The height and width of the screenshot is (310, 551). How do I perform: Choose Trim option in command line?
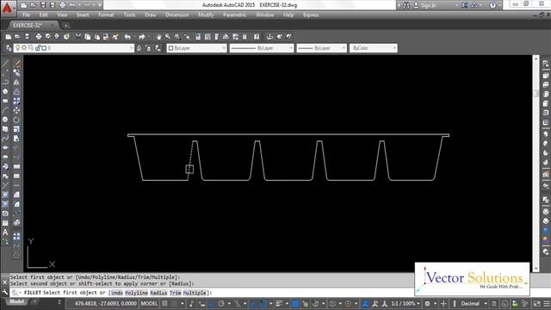[x=175, y=293]
